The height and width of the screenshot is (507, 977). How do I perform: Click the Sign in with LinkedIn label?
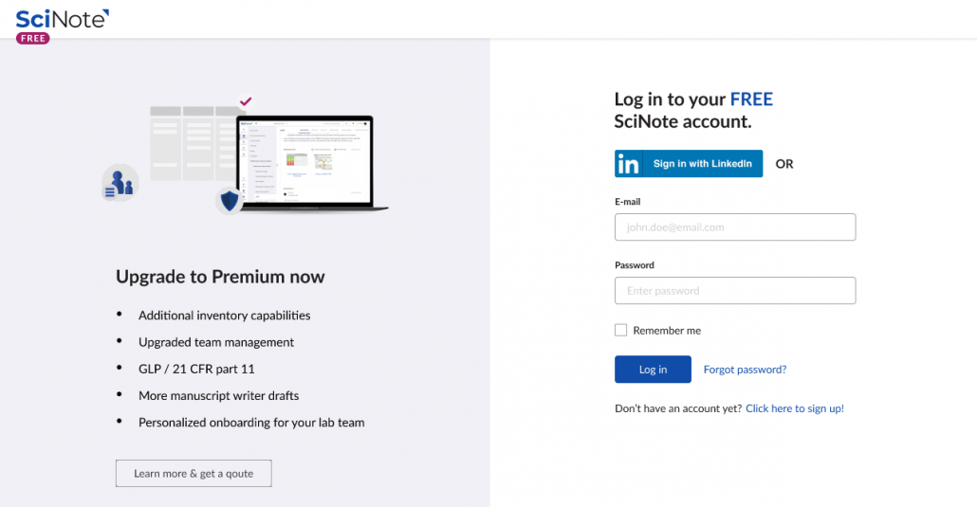(x=702, y=164)
